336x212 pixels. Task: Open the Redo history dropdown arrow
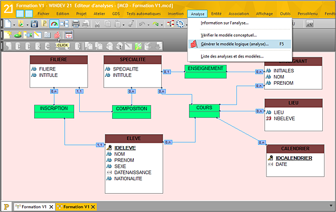point(162,25)
